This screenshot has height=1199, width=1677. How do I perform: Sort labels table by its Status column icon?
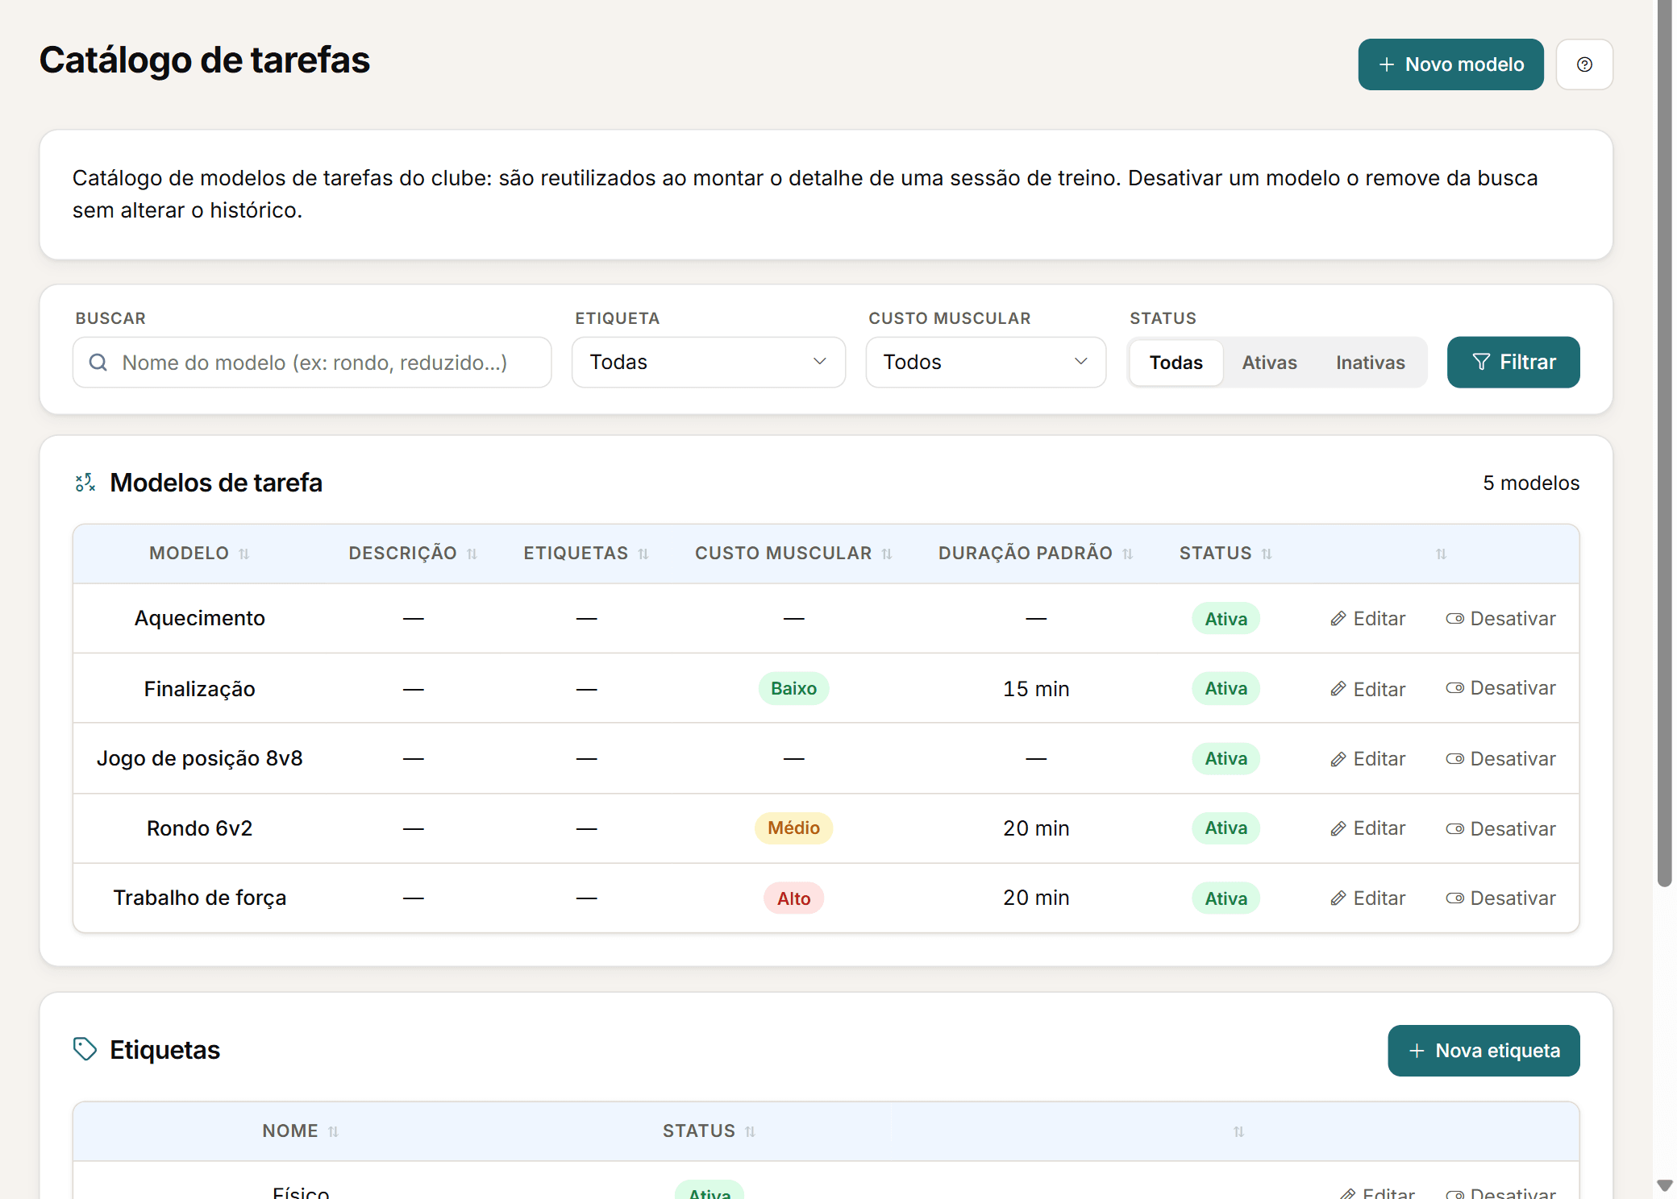751,1132
